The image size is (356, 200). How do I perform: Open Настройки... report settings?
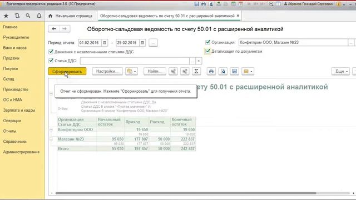click(107, 71)
